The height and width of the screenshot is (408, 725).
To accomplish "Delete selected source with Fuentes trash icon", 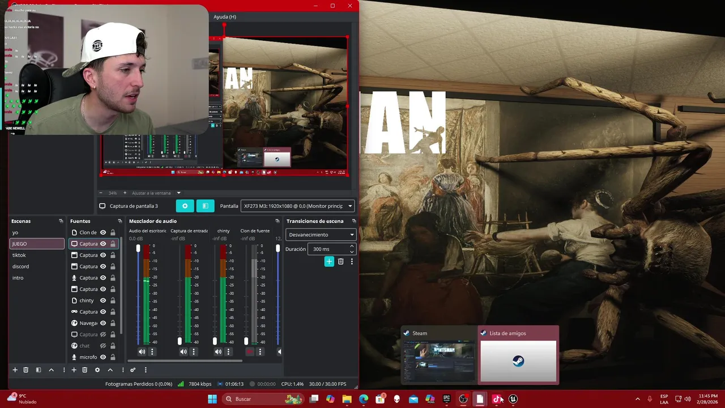I will pos(84,370).
